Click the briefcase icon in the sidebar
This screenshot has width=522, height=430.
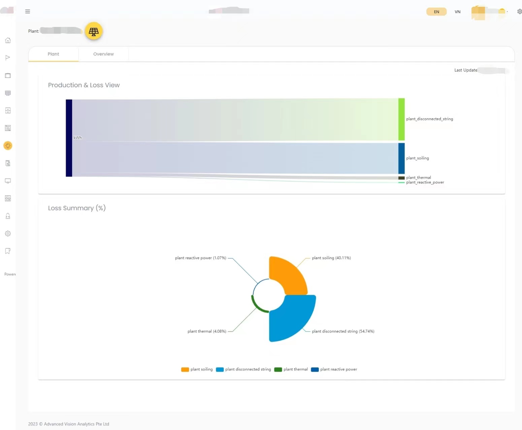click(x=8, y=75)
